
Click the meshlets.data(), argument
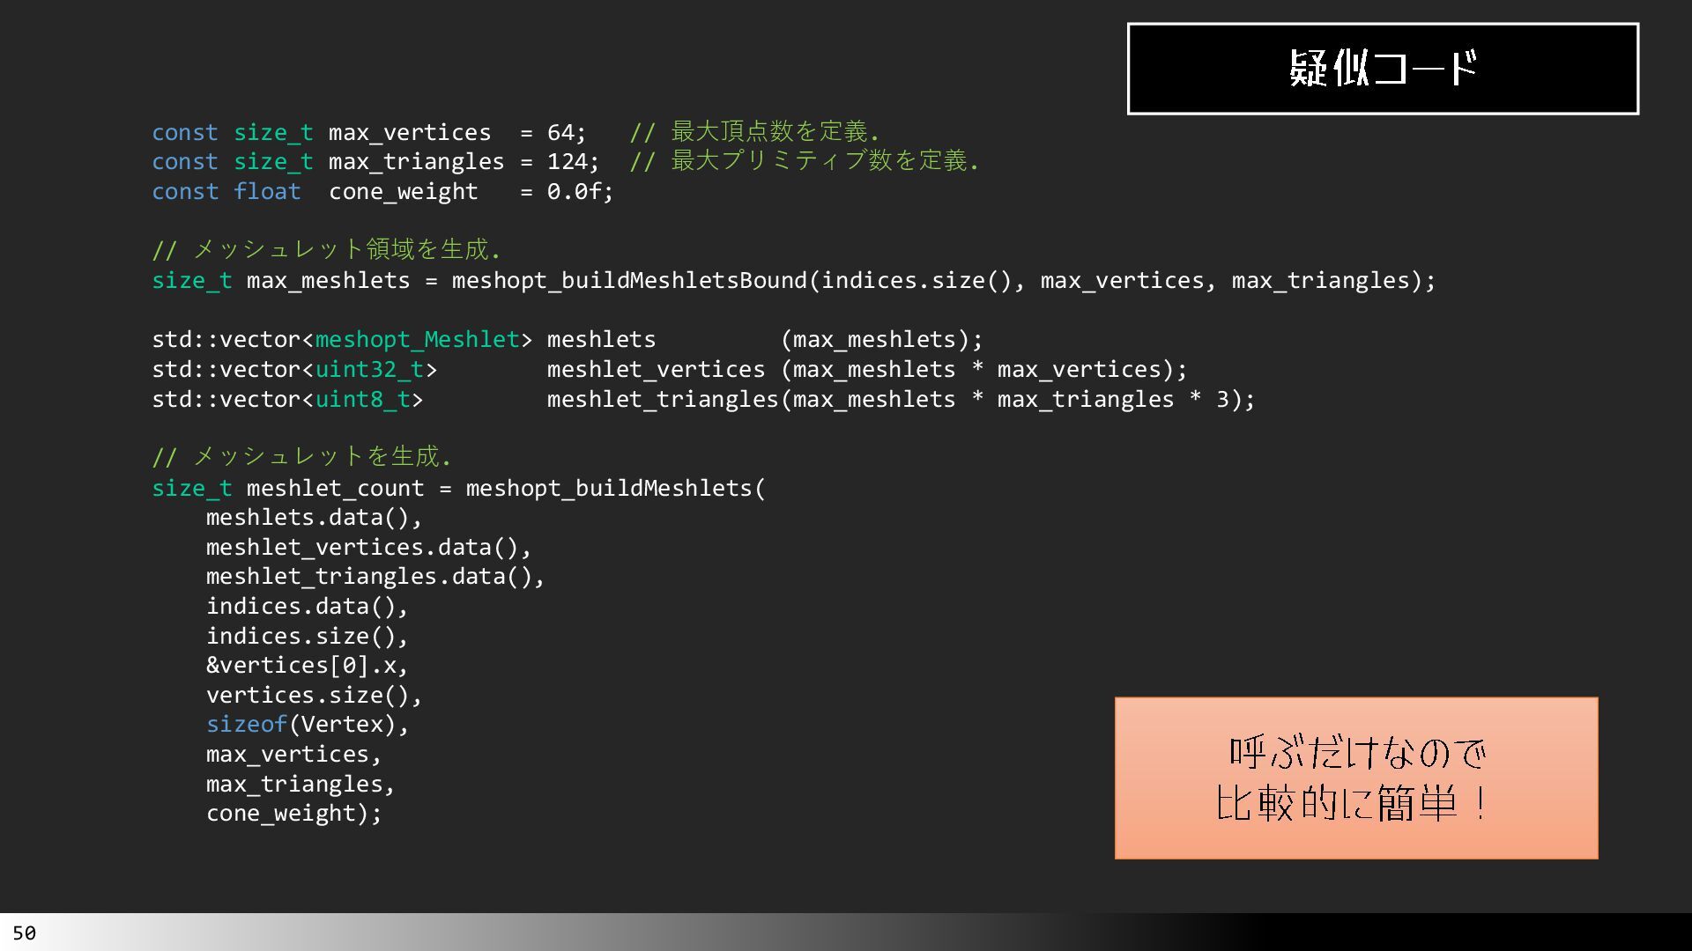(314, 518)
